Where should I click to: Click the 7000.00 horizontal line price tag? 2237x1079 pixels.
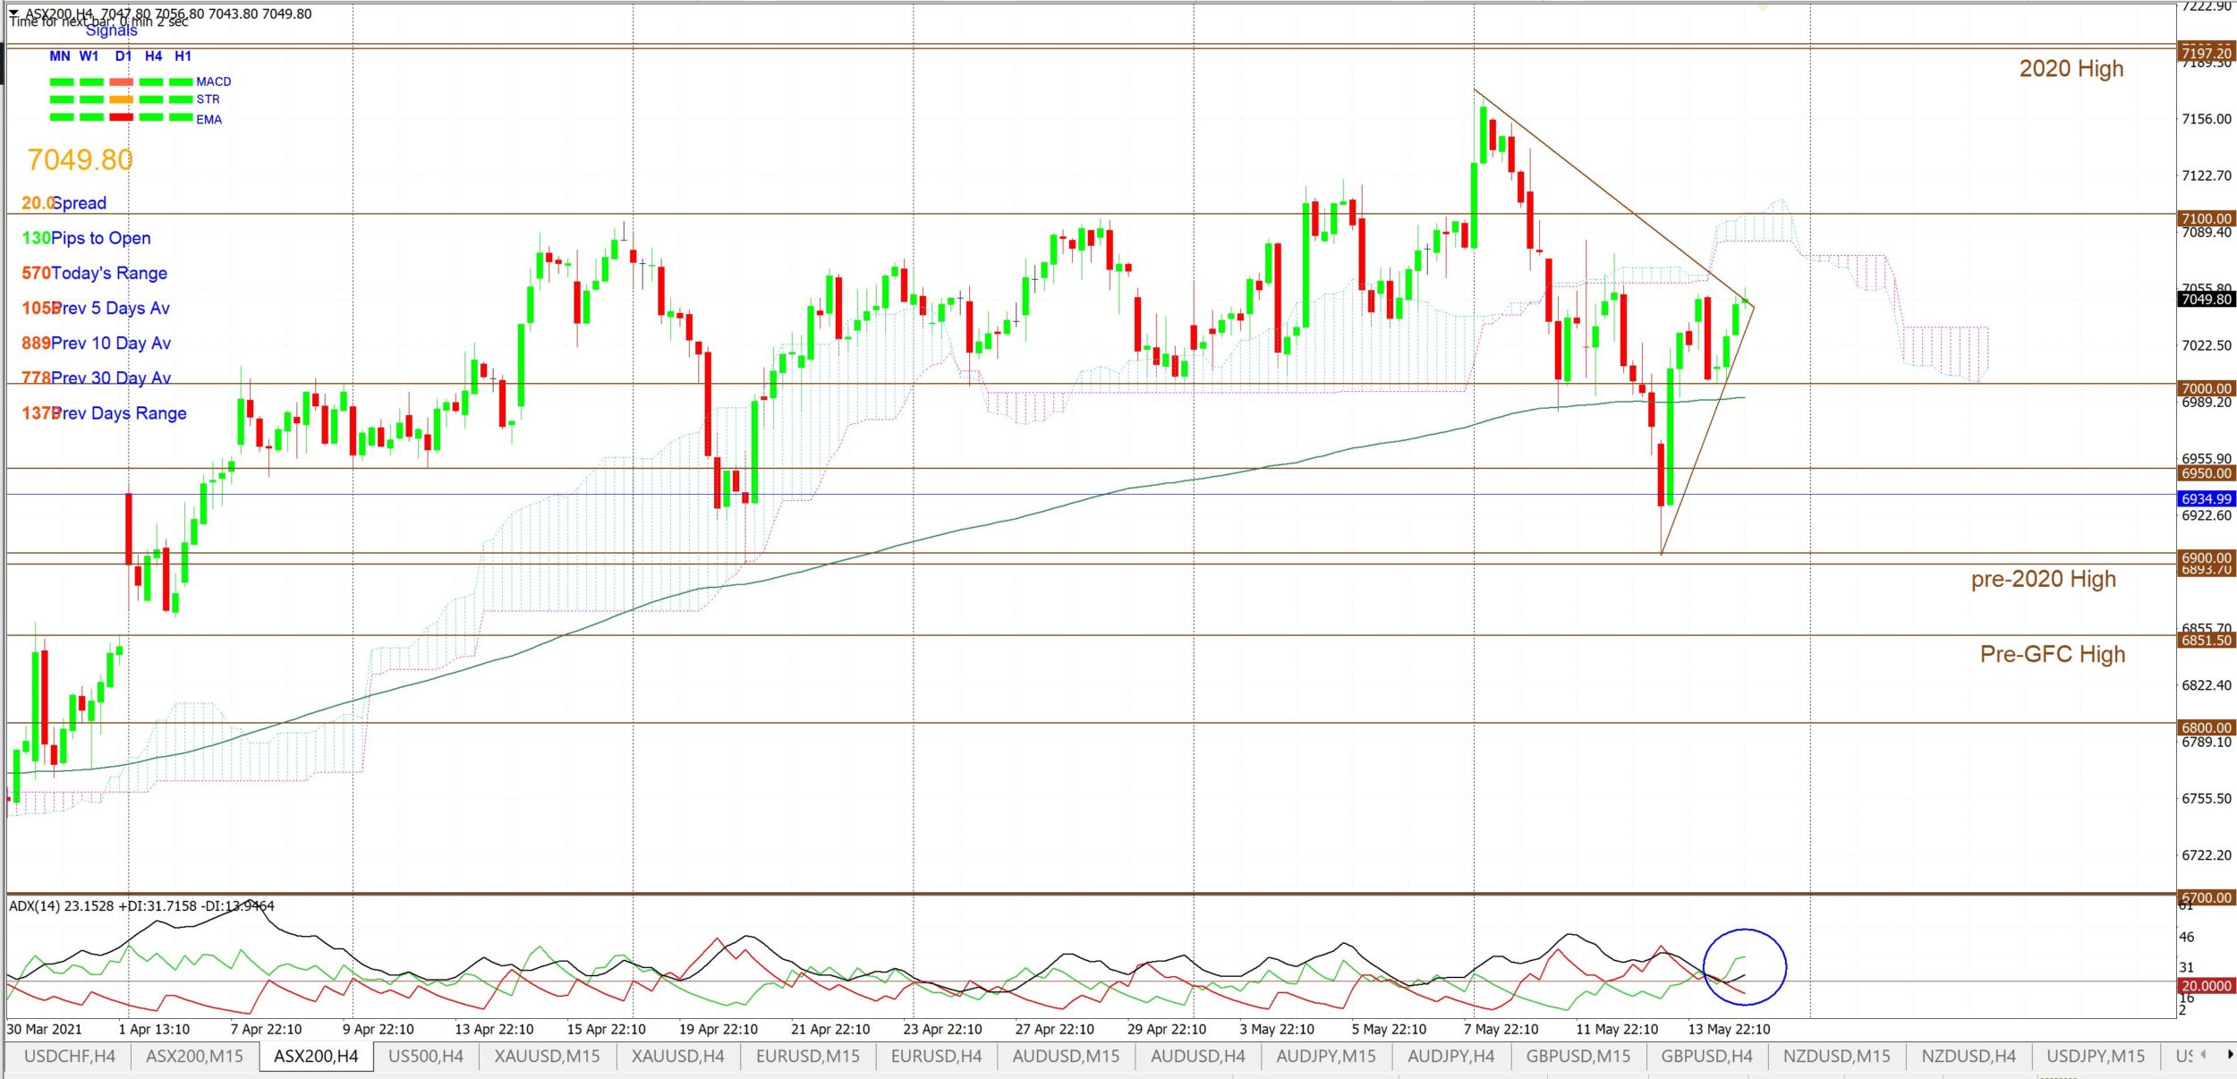(x=2206, y=388)
